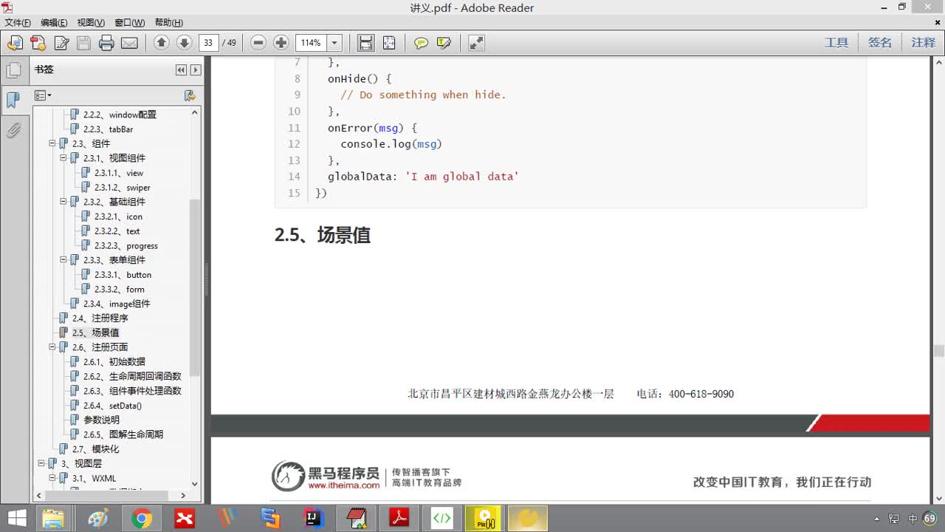The height and width of the screenshot is (532, 945).
Task: Click bookmarks panel vertical scrollbar thumb
Action: click(x=195, y=288)
